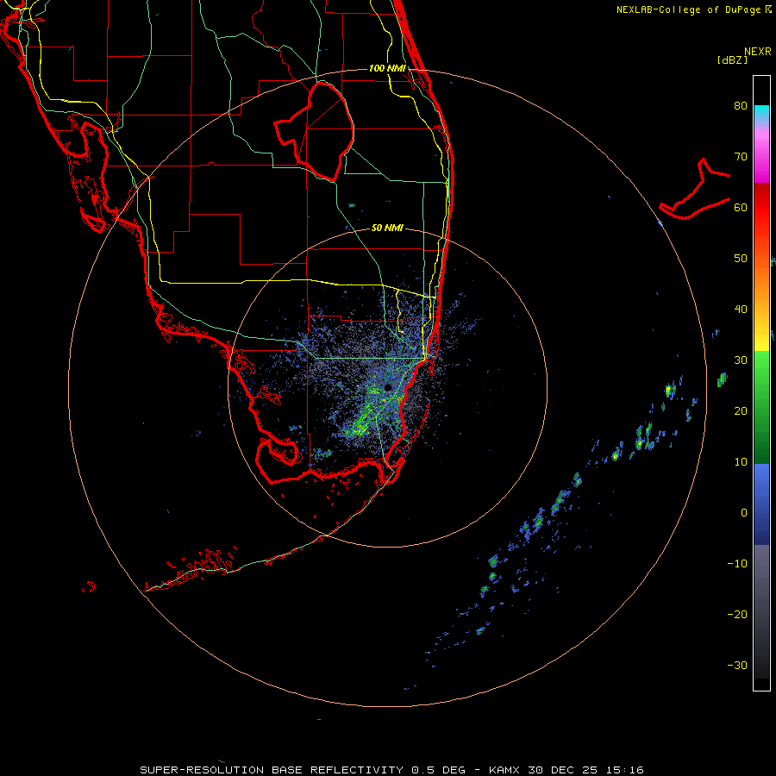
Task: Click the Lake Okeechobee outline on the map
Action: [x=315, y=131]
